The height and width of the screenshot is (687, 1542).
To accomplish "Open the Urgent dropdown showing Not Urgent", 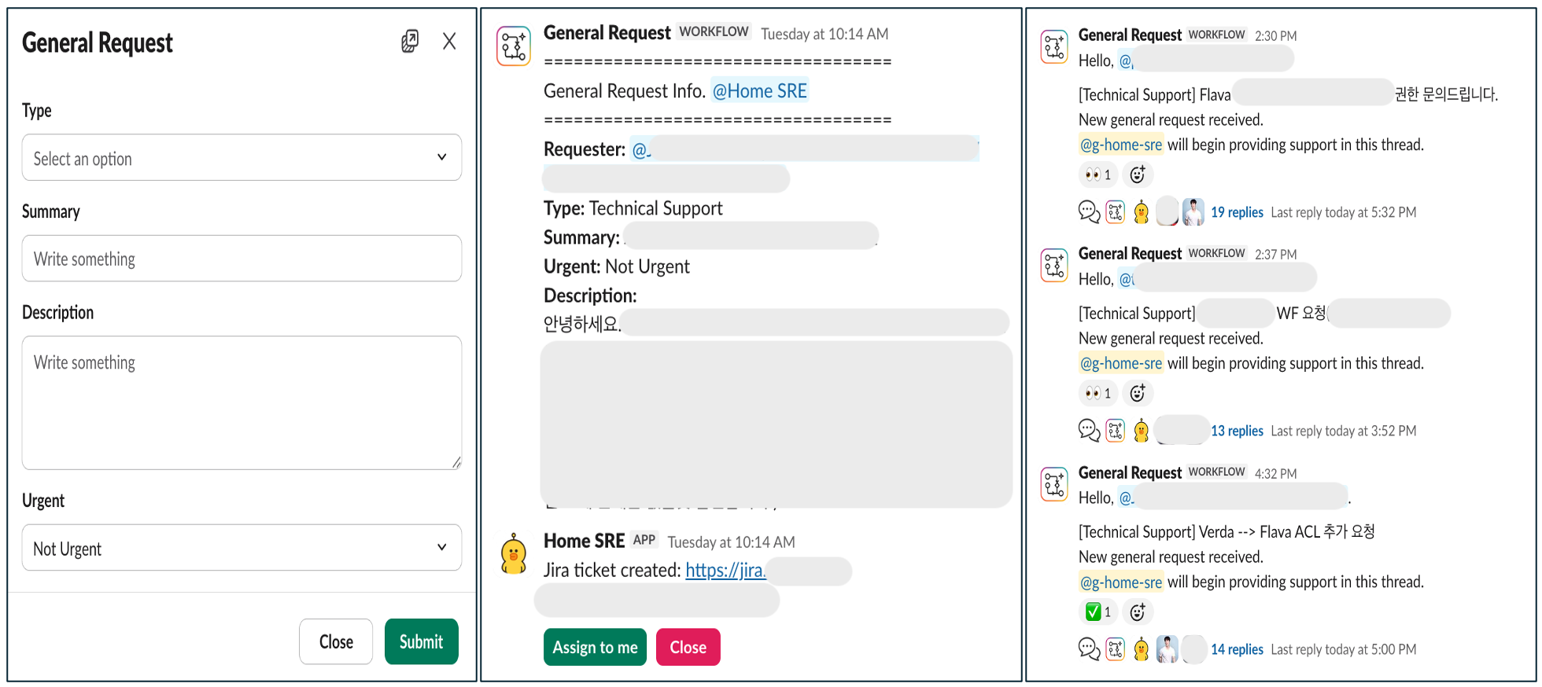I will click(242, 548).
